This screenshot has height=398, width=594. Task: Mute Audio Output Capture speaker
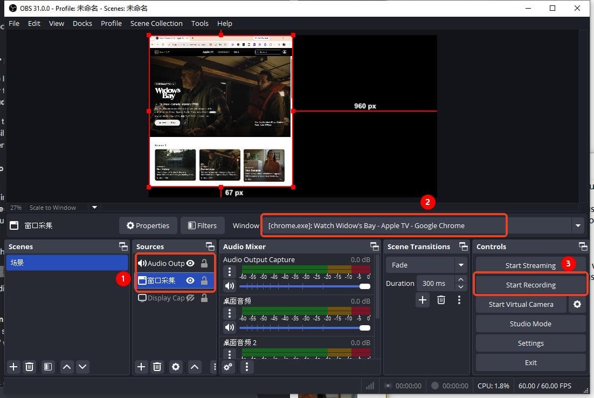[x=230, y=286]
